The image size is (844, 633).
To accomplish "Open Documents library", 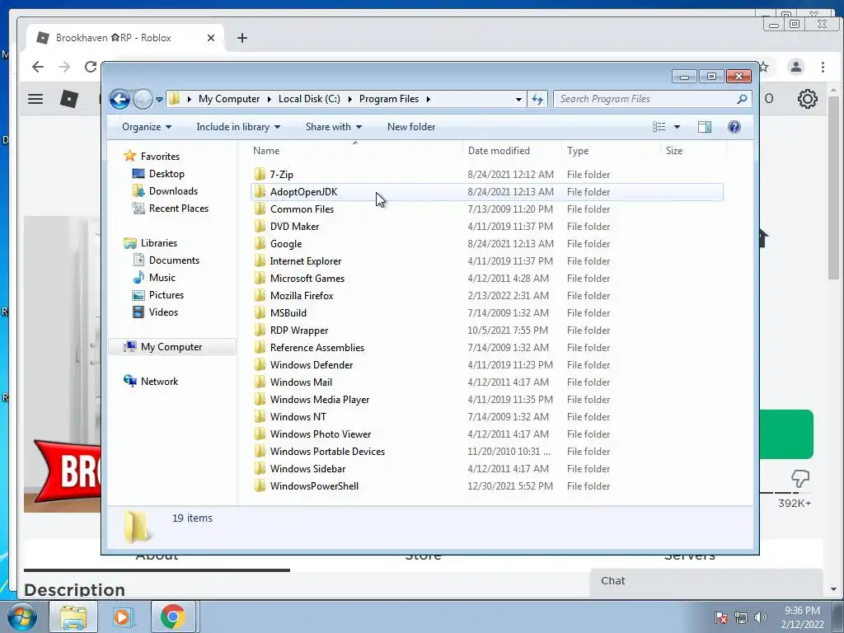I will (x=174, y=260).
